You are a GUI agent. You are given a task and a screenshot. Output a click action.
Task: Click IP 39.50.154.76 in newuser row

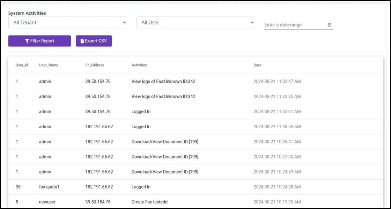pyautogui.click(x=98, y=202)
